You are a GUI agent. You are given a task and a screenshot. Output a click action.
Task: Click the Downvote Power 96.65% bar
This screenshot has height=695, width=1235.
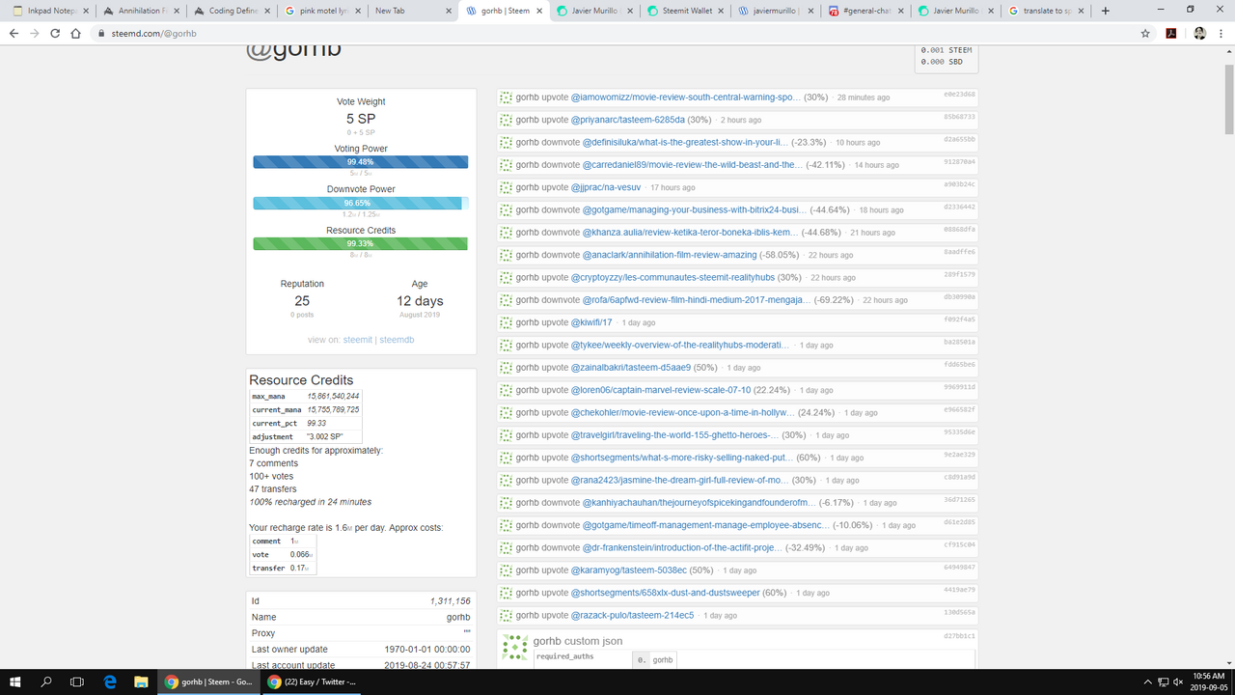pos(361,203)
